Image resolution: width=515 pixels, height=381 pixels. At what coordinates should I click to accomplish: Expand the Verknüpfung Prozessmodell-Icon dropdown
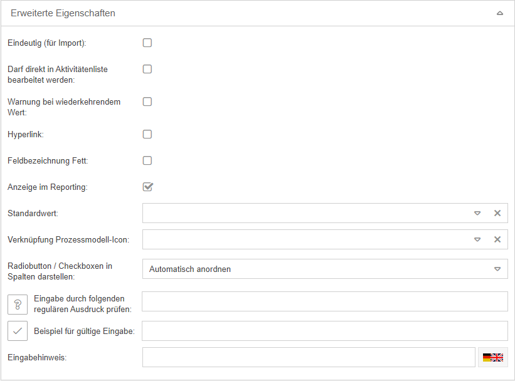pyautogui.click(x=477, y=239)
